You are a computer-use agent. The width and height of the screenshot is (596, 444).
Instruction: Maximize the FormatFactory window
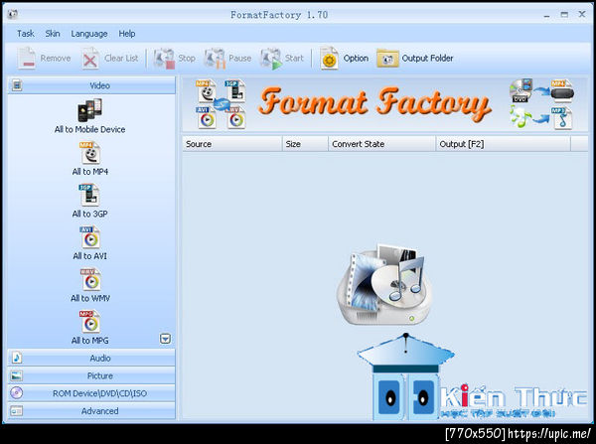[x=564, y=15]
